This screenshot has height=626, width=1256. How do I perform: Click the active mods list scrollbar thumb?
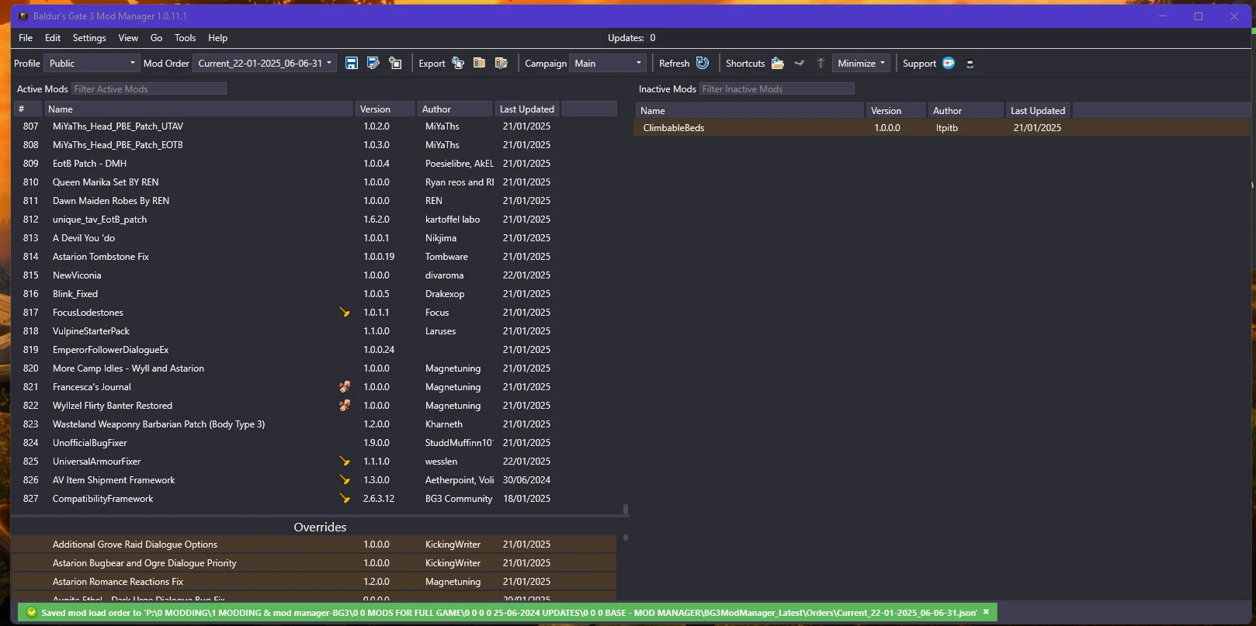click(626, 510)
